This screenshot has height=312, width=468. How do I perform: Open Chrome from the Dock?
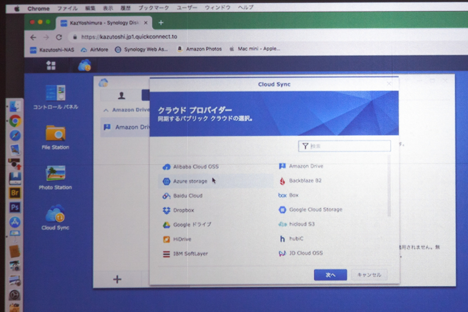(15, 121)
